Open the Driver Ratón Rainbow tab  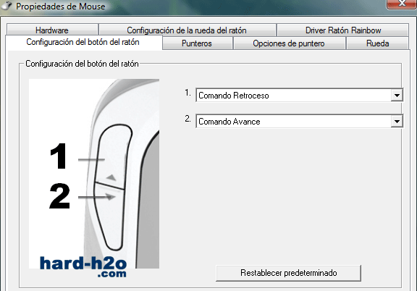(x=343, y=30)
